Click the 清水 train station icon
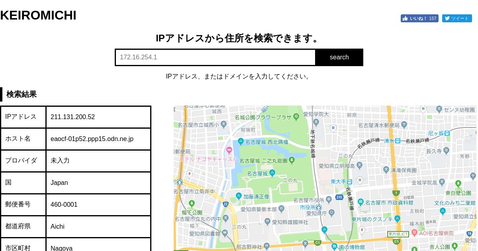The height and width of the screenshot is (251, 478). click(398, 141)
